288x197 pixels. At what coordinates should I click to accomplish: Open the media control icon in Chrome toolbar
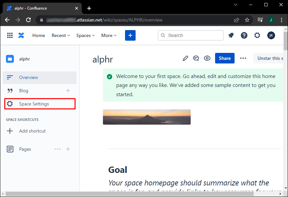point(260,20)
